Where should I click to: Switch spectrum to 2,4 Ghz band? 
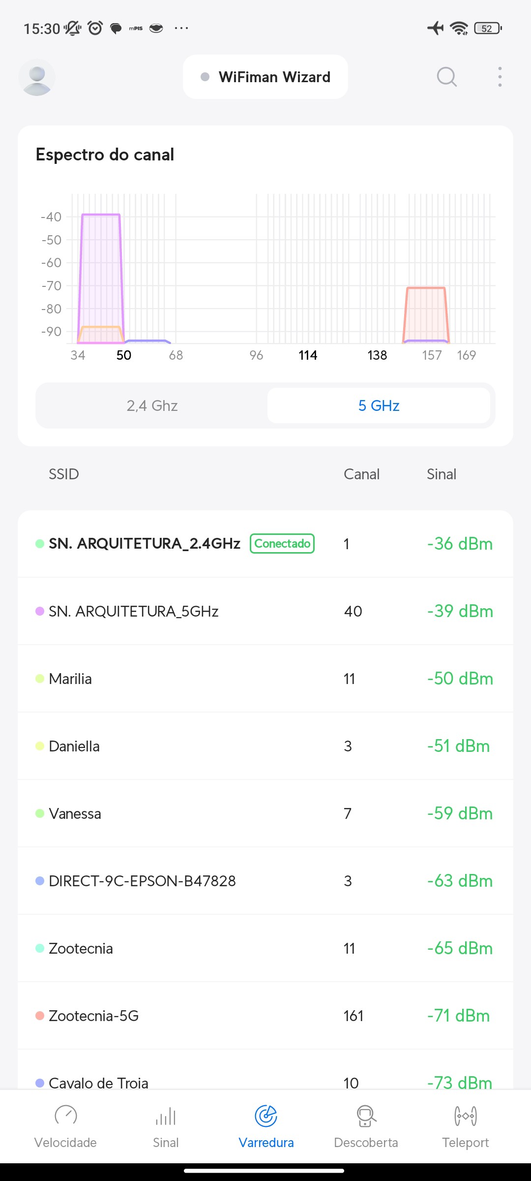click(x=152, y=405)
